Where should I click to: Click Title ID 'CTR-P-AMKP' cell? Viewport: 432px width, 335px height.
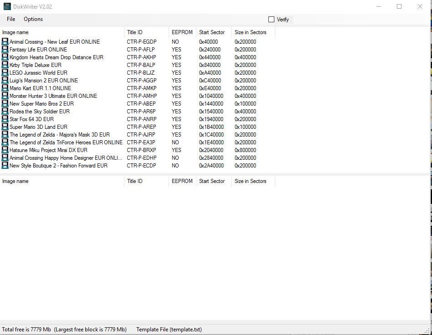[x=142, y=88]
